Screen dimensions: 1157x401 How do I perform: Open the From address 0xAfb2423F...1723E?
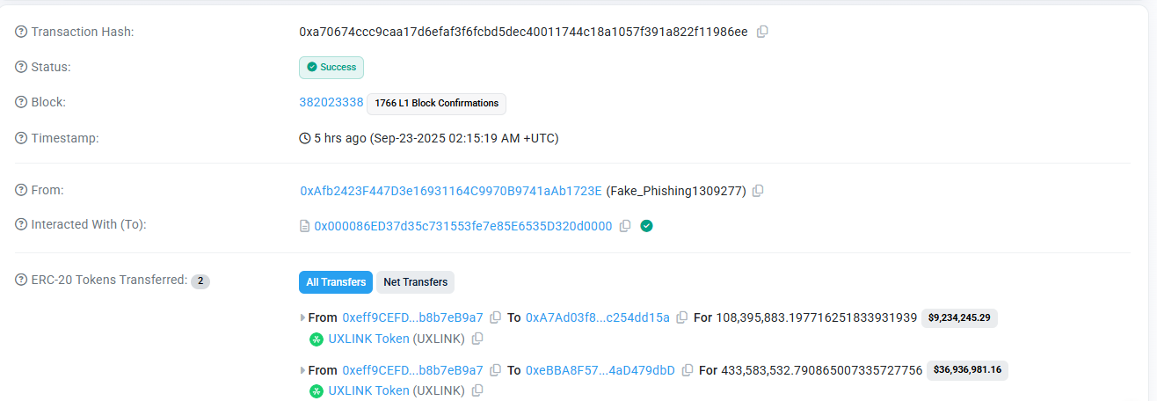click(x=450, y=191)
